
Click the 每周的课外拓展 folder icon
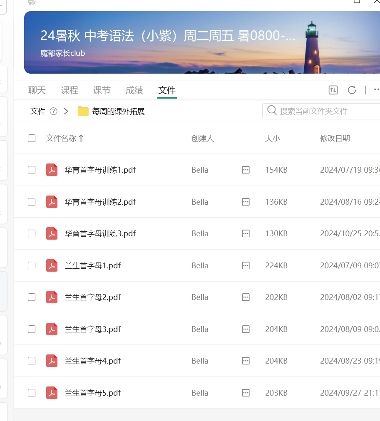tap(83, 111)
